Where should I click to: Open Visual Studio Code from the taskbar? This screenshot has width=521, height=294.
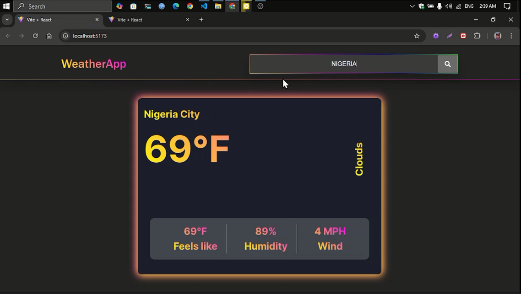[x=204, y=6]
